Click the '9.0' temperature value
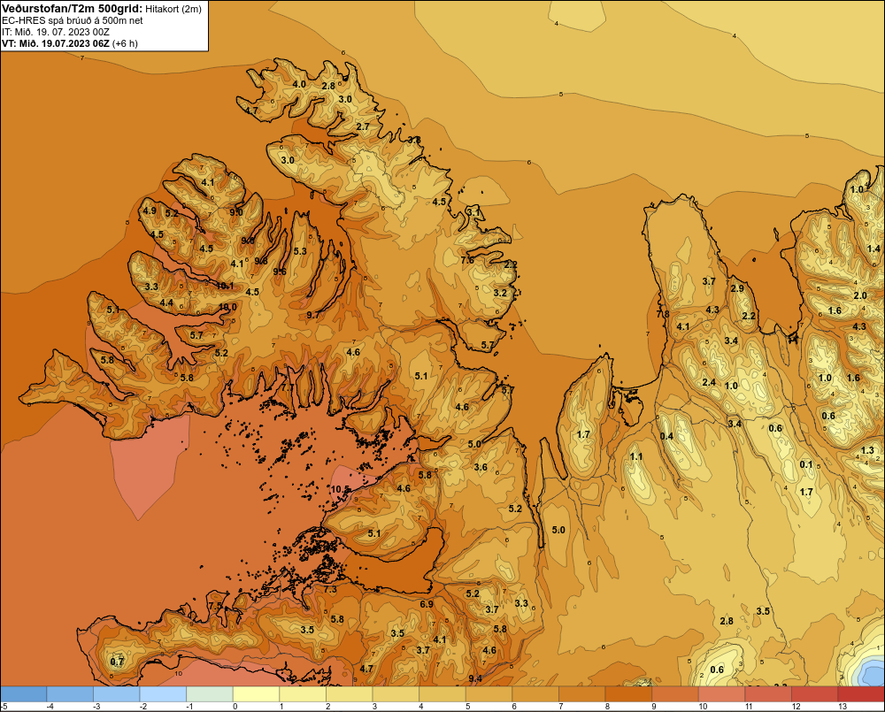This screenshot has width=885, height=712. (236, 212)
